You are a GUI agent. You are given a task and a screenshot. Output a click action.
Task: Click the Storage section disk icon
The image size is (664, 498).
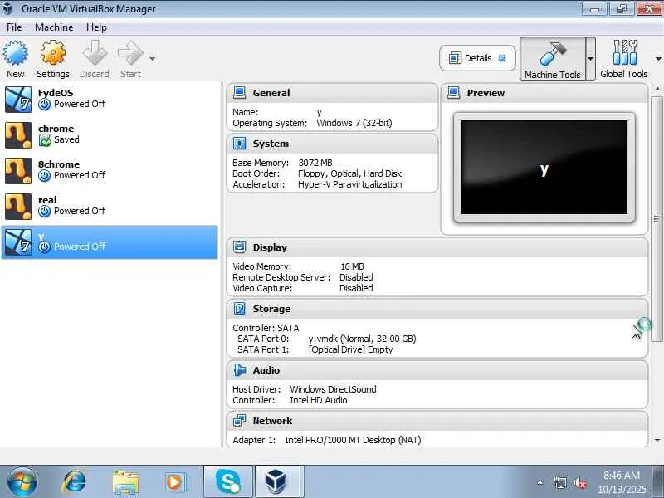(x=239, y=308)
